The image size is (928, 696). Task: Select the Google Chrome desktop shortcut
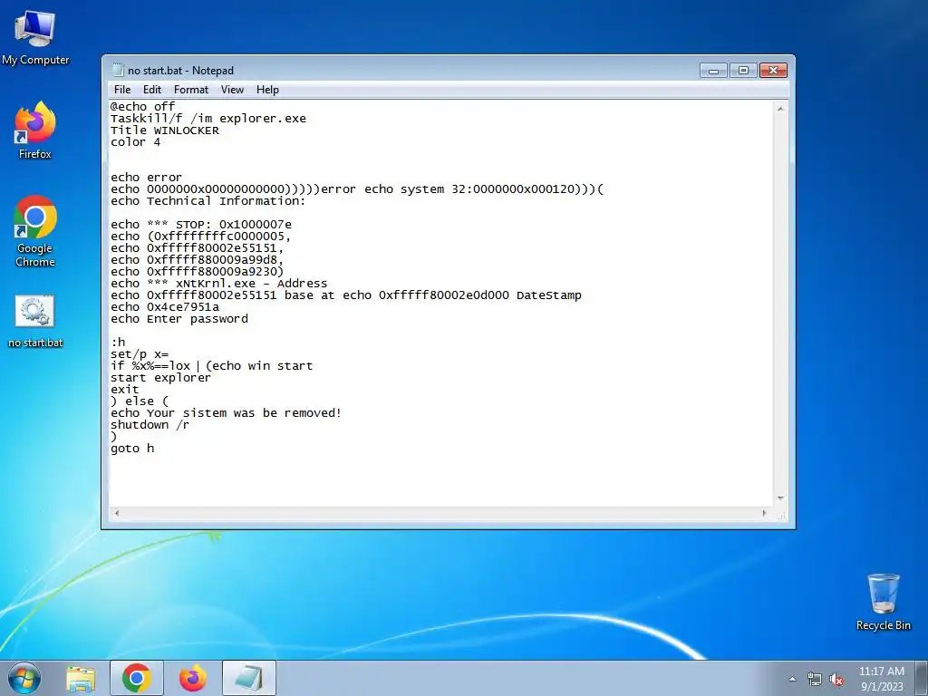point(35,231)
